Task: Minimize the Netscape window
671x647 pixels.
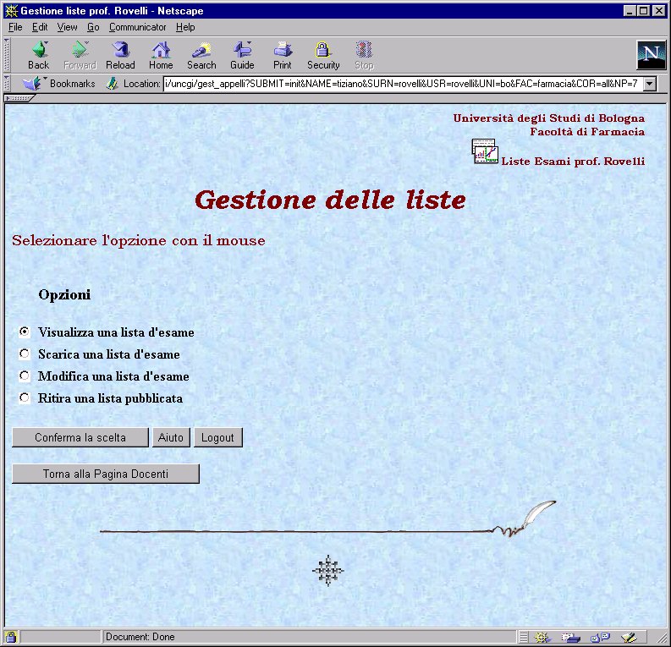Action: 629,11
